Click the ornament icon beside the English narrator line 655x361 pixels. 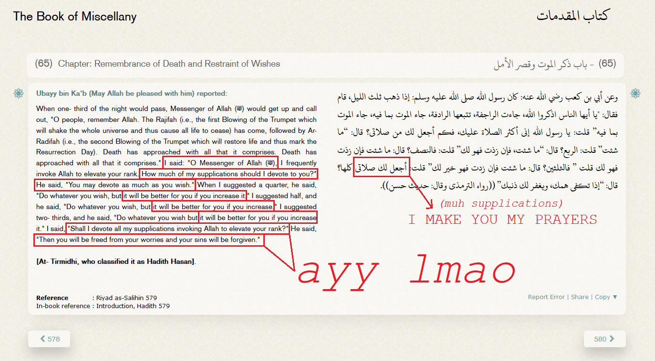[x=19, y=93]
